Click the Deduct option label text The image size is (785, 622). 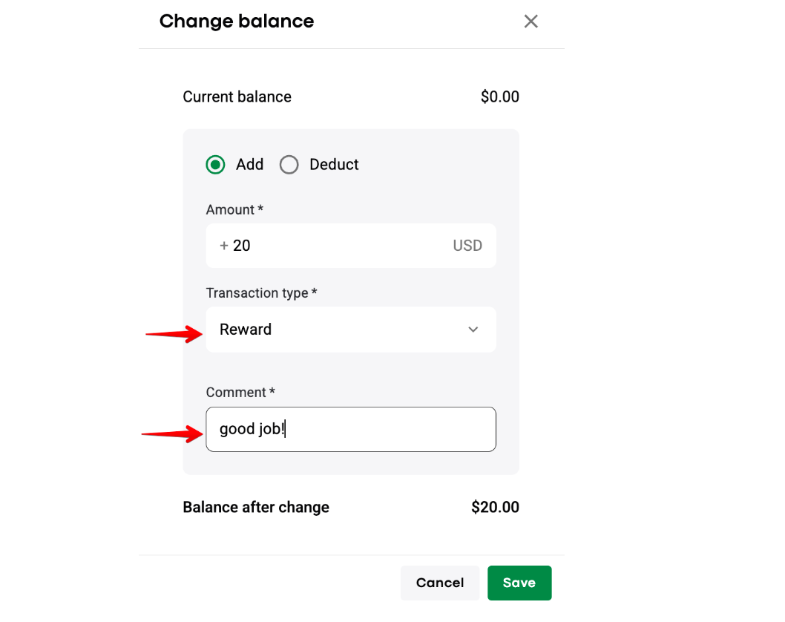coord(334,165)
